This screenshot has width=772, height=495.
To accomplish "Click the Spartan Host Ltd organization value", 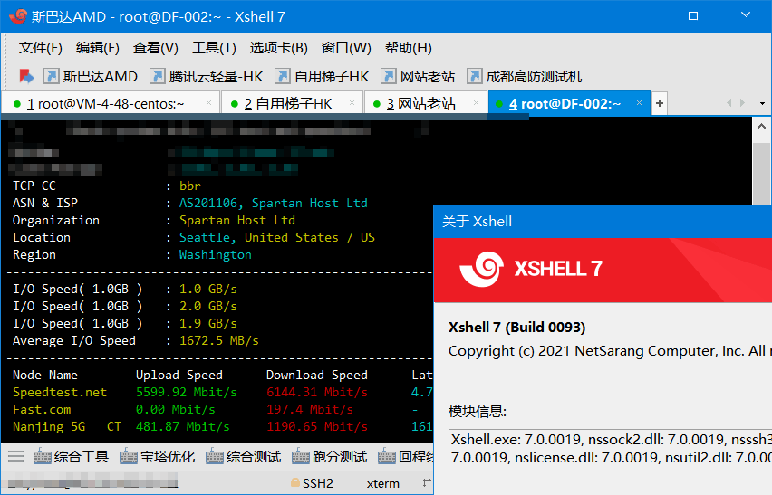I will pos(237,220).
